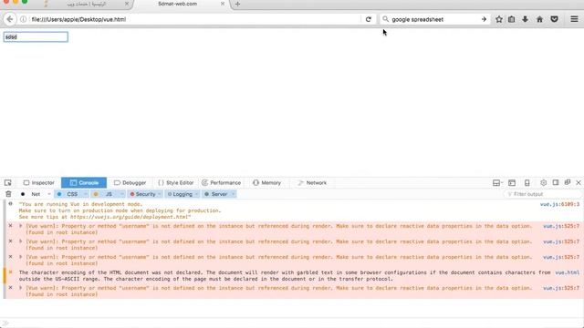Bookmark this page with the star

[499, 19]
